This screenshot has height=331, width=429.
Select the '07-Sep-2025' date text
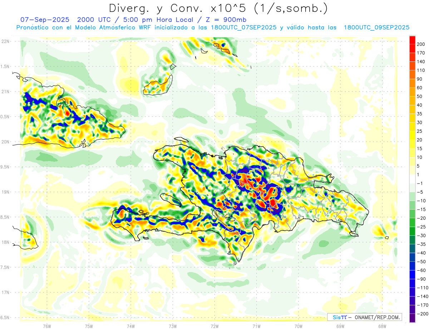(x=45, y=19)
